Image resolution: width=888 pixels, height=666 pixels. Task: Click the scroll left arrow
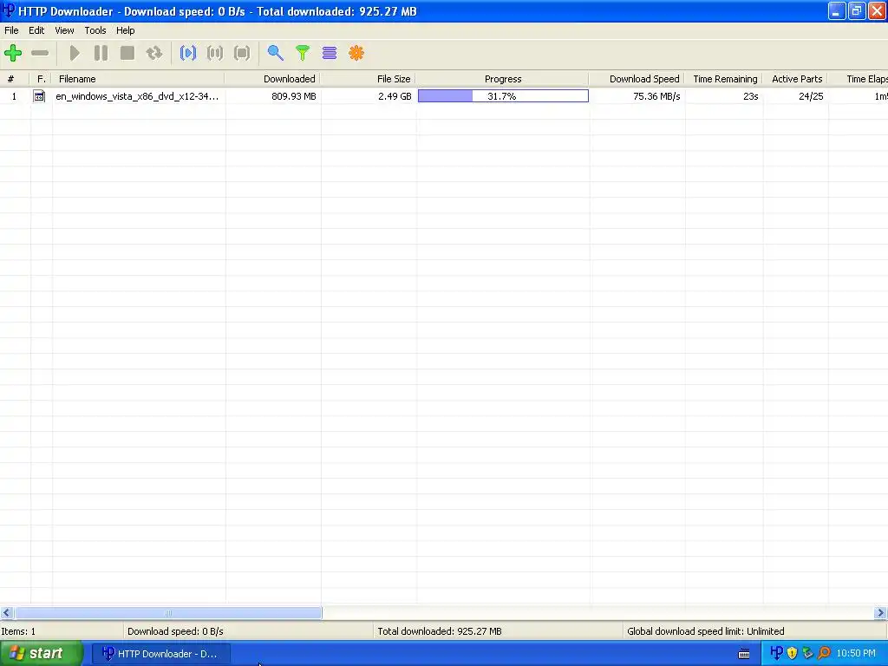tap(7, 613)
